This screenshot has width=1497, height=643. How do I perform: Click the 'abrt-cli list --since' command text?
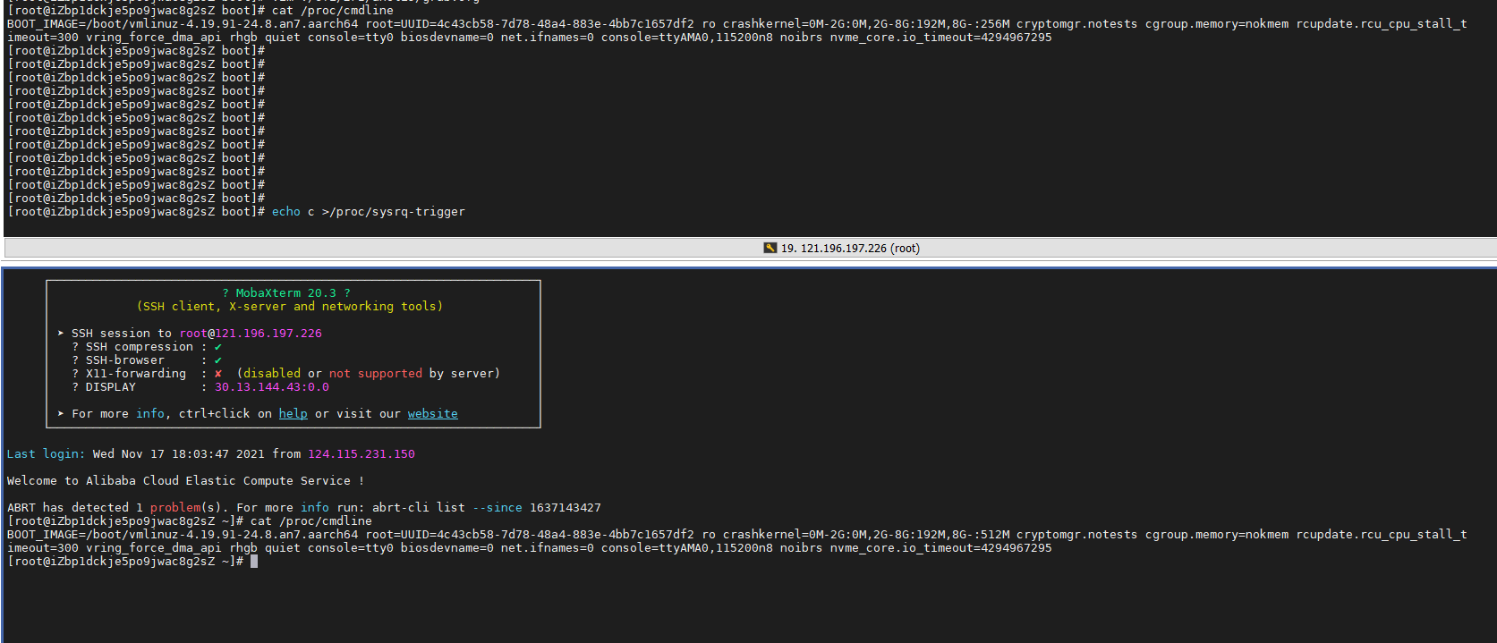(x=447, y=508)
